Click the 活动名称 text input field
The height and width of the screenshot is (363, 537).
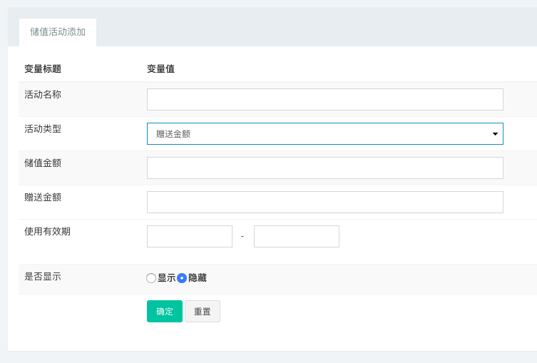tap(325, 99)
